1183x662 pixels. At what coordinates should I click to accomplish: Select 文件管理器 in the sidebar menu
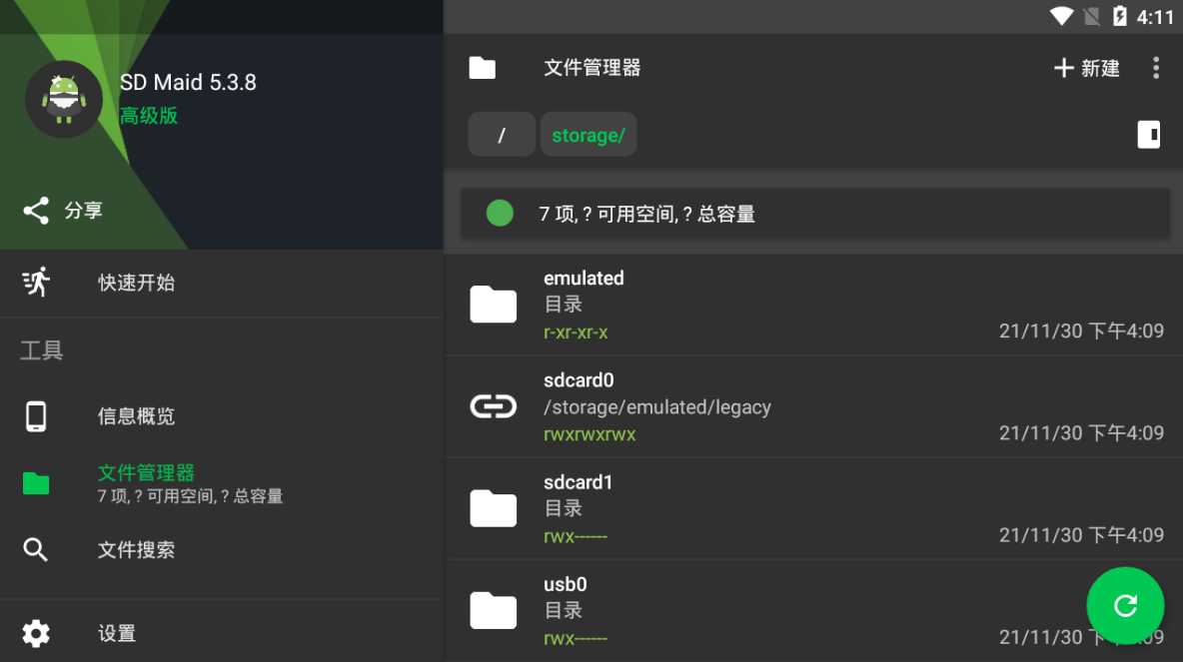(144, 472)
